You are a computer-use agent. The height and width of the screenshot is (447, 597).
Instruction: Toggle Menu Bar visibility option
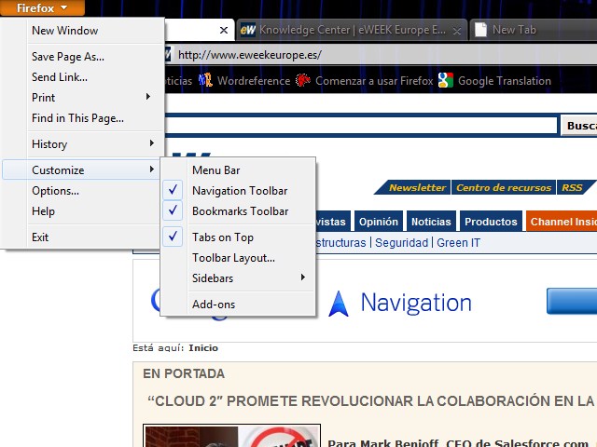point(215,169)
